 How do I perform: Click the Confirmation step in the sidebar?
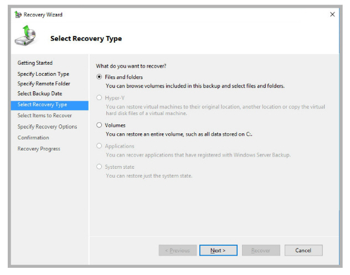click(x=33, y=138)
